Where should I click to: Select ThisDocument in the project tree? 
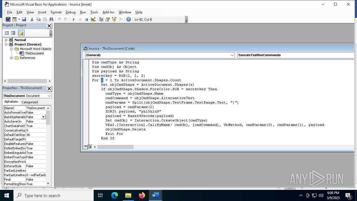[x=34, y=53]
